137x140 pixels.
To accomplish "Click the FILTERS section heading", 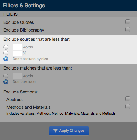I will pos(10,14).
